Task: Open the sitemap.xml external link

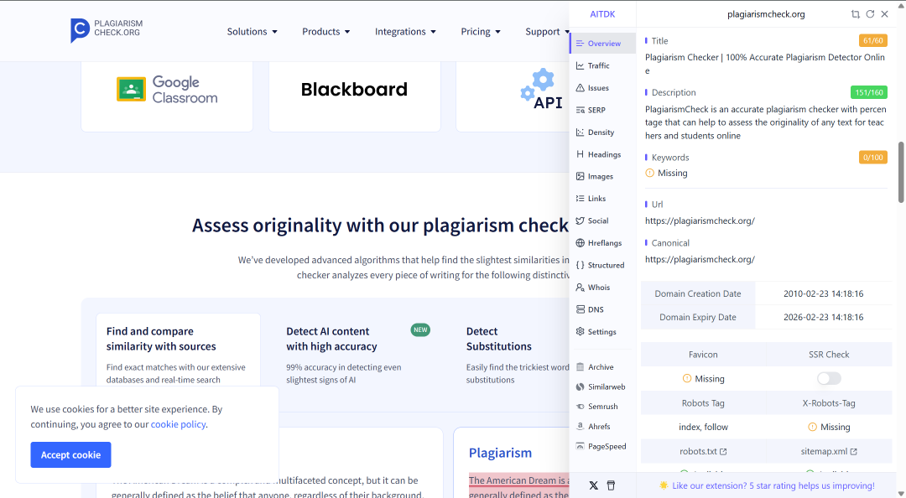Action: (829, 451)
